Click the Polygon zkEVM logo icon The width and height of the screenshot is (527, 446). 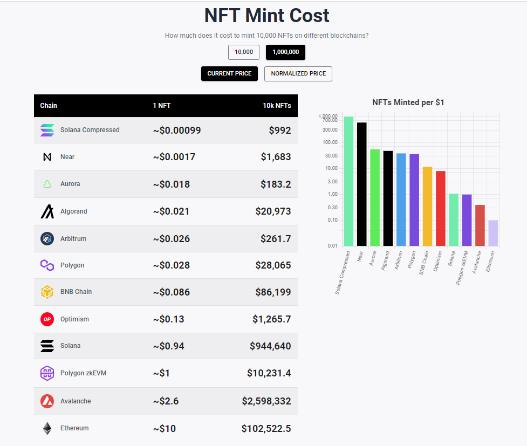click(47, 373)
